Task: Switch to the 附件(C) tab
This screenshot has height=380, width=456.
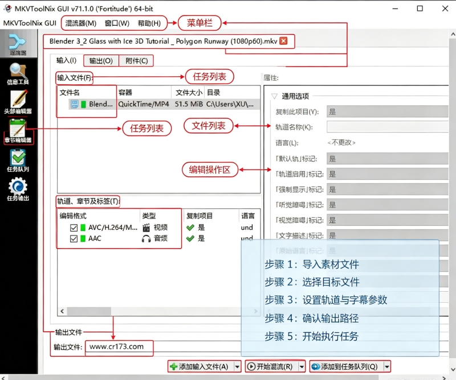Action: 137,61
